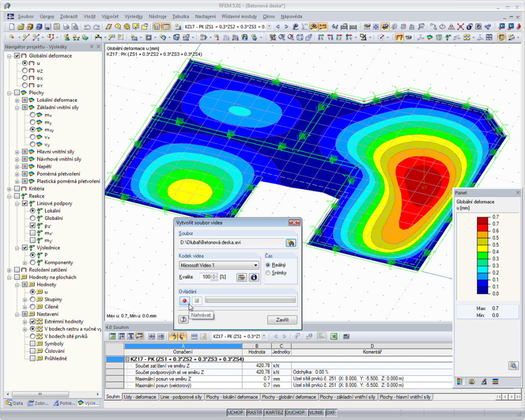Enable the Symboly checkbox
525x420 pixels.
pos(32,344)
